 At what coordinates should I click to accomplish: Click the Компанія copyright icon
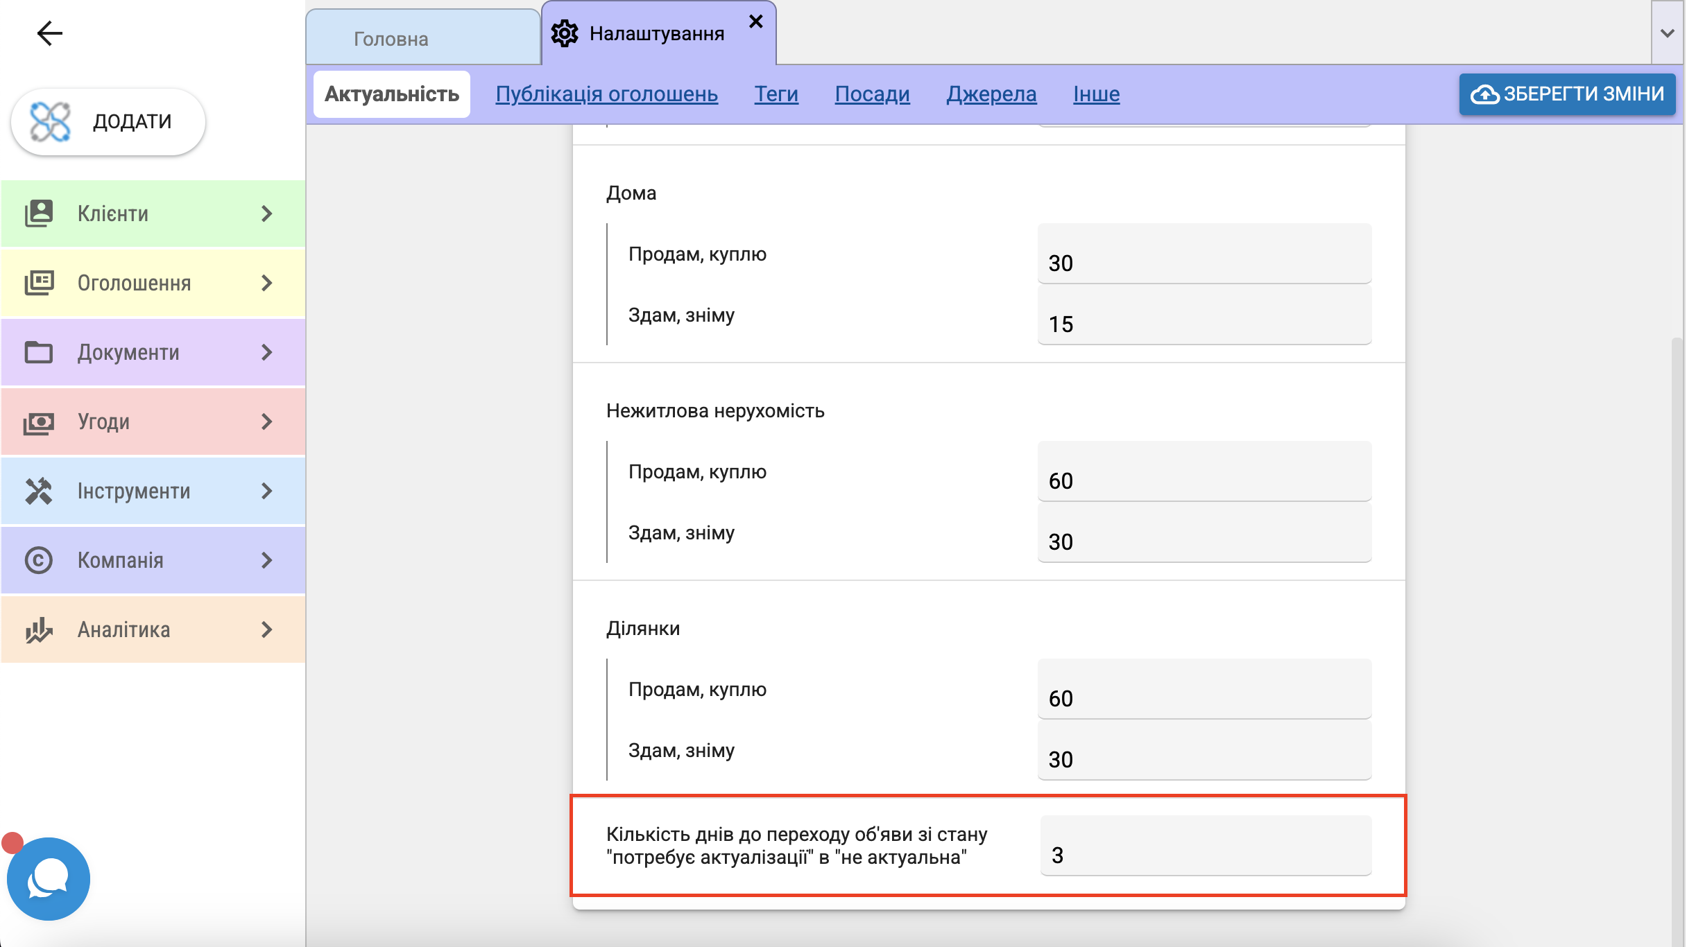[x=39, y=560]
